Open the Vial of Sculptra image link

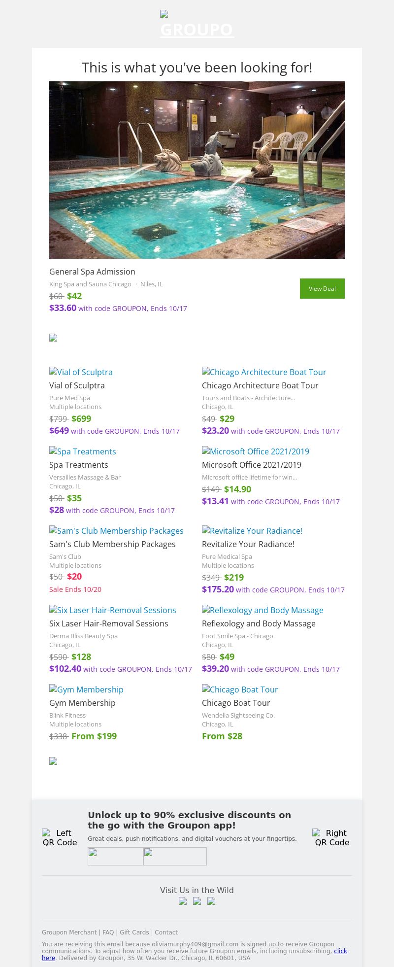[81, 372]
